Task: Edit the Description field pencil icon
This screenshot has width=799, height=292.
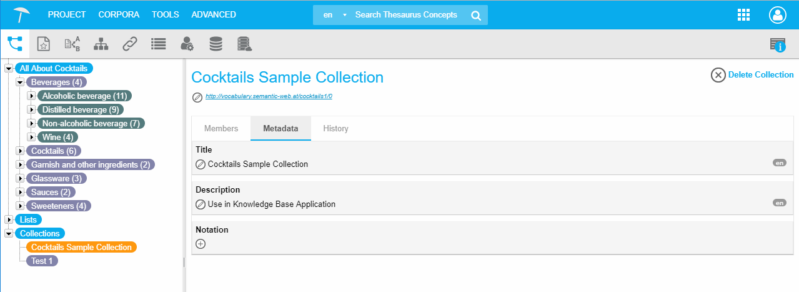Action: coord(201,204)
